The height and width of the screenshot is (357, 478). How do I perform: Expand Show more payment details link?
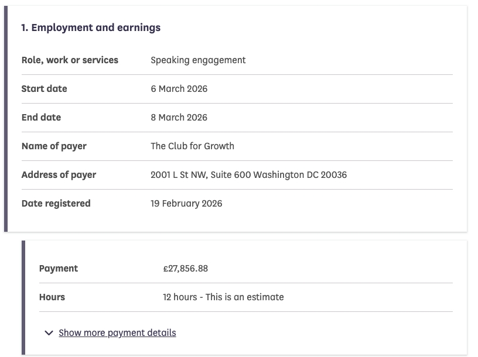(117, 332)
